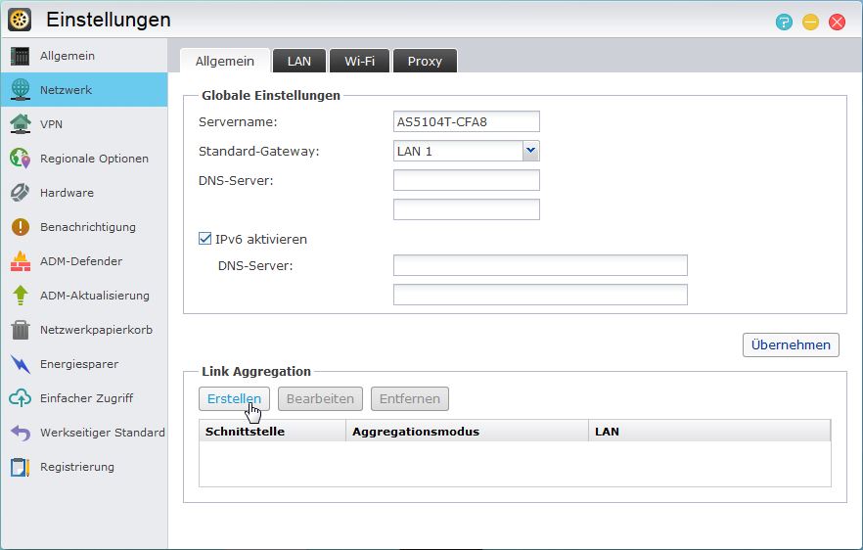Select Netzwerkpapierkorb label in sidebar
The height and width of the screenshot is (550, 863).
96,330
